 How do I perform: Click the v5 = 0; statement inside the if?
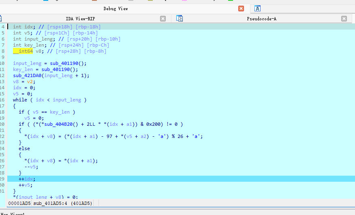coord(34,118)
